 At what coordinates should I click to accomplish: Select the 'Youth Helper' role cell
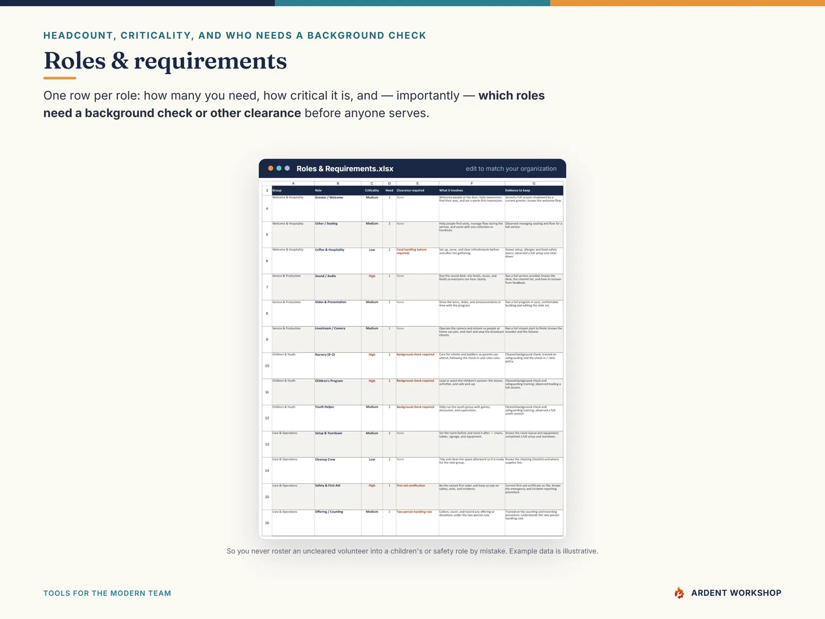pos(338,418)
